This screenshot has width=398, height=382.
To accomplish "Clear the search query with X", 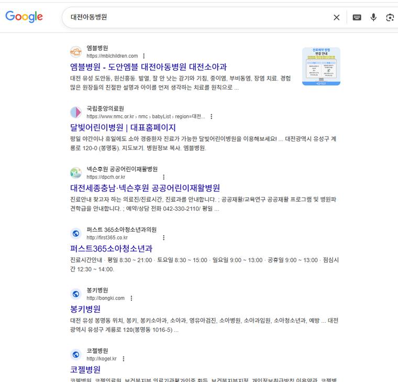I will pos(337,17).
